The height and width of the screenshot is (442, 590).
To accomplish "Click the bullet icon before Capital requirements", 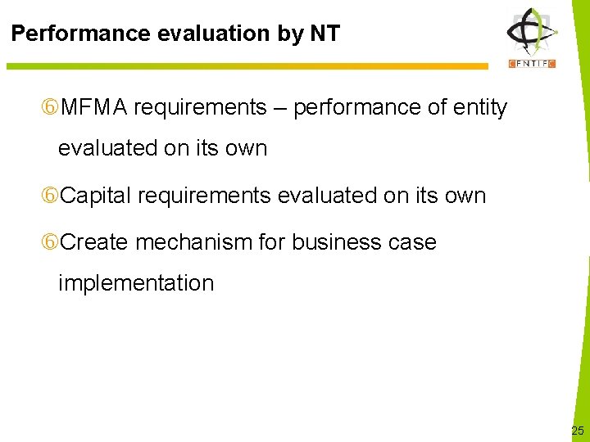I will (x=50, y=196).
